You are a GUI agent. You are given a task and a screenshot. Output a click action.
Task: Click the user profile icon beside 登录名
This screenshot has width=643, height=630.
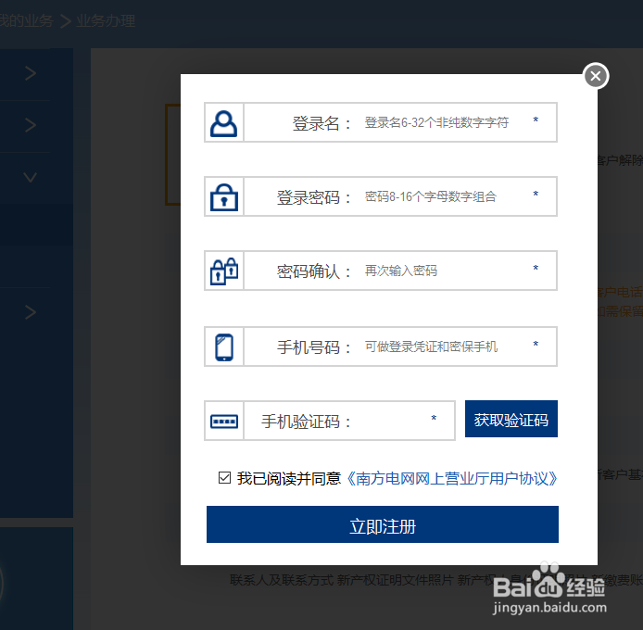tap(224, 123)
